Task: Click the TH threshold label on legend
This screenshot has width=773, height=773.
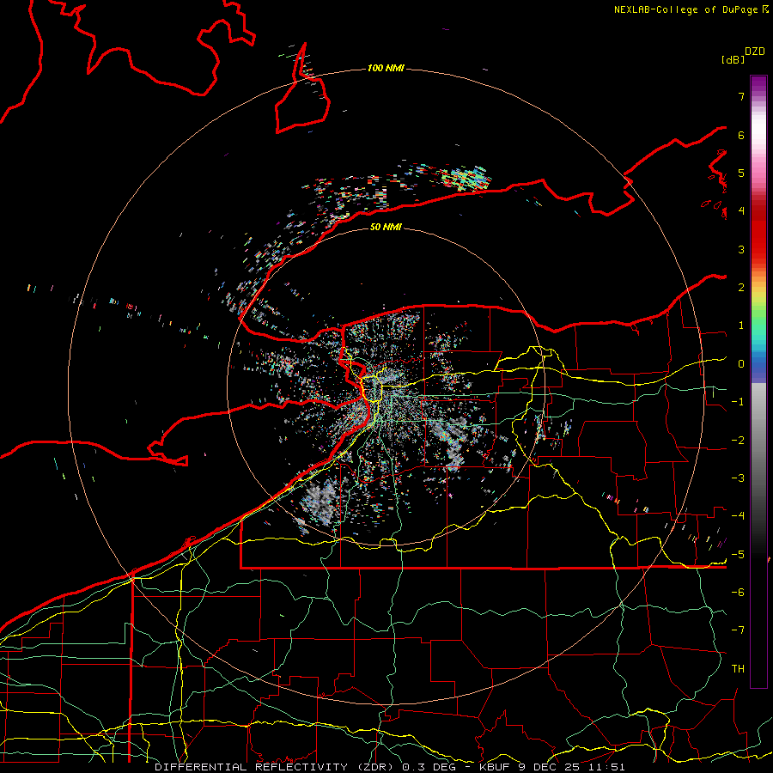Action: click(x=738, y=669)
